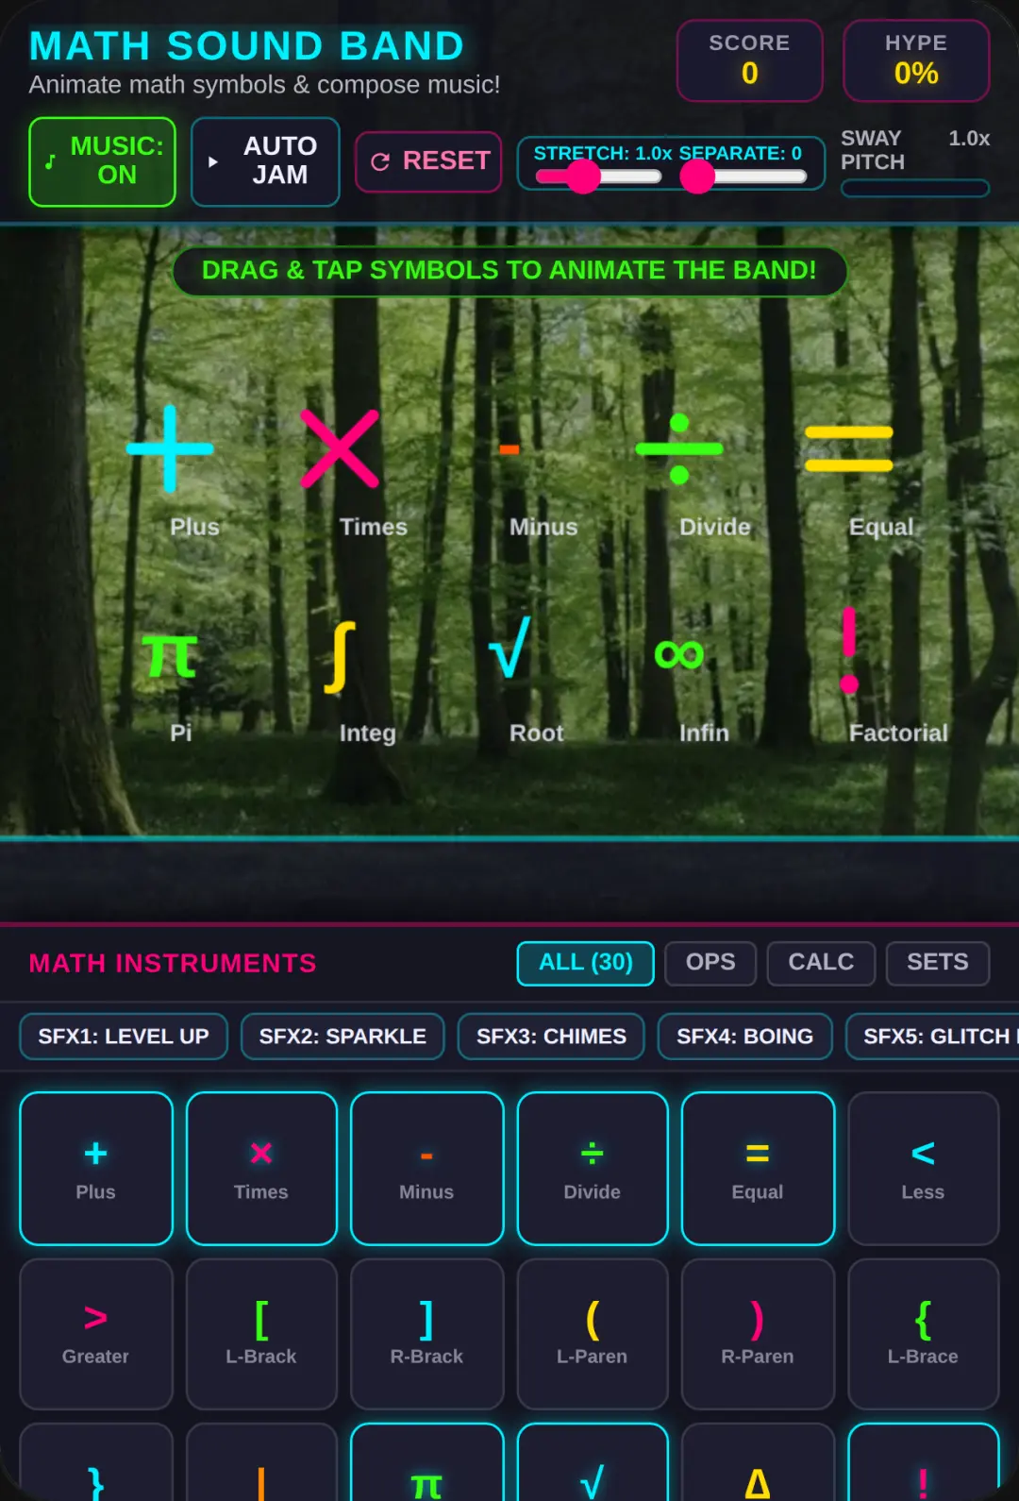This screenshot has height=1501, width=1019.
Task: Add the R-Paren instrument tile
Action: [758, 1334]
